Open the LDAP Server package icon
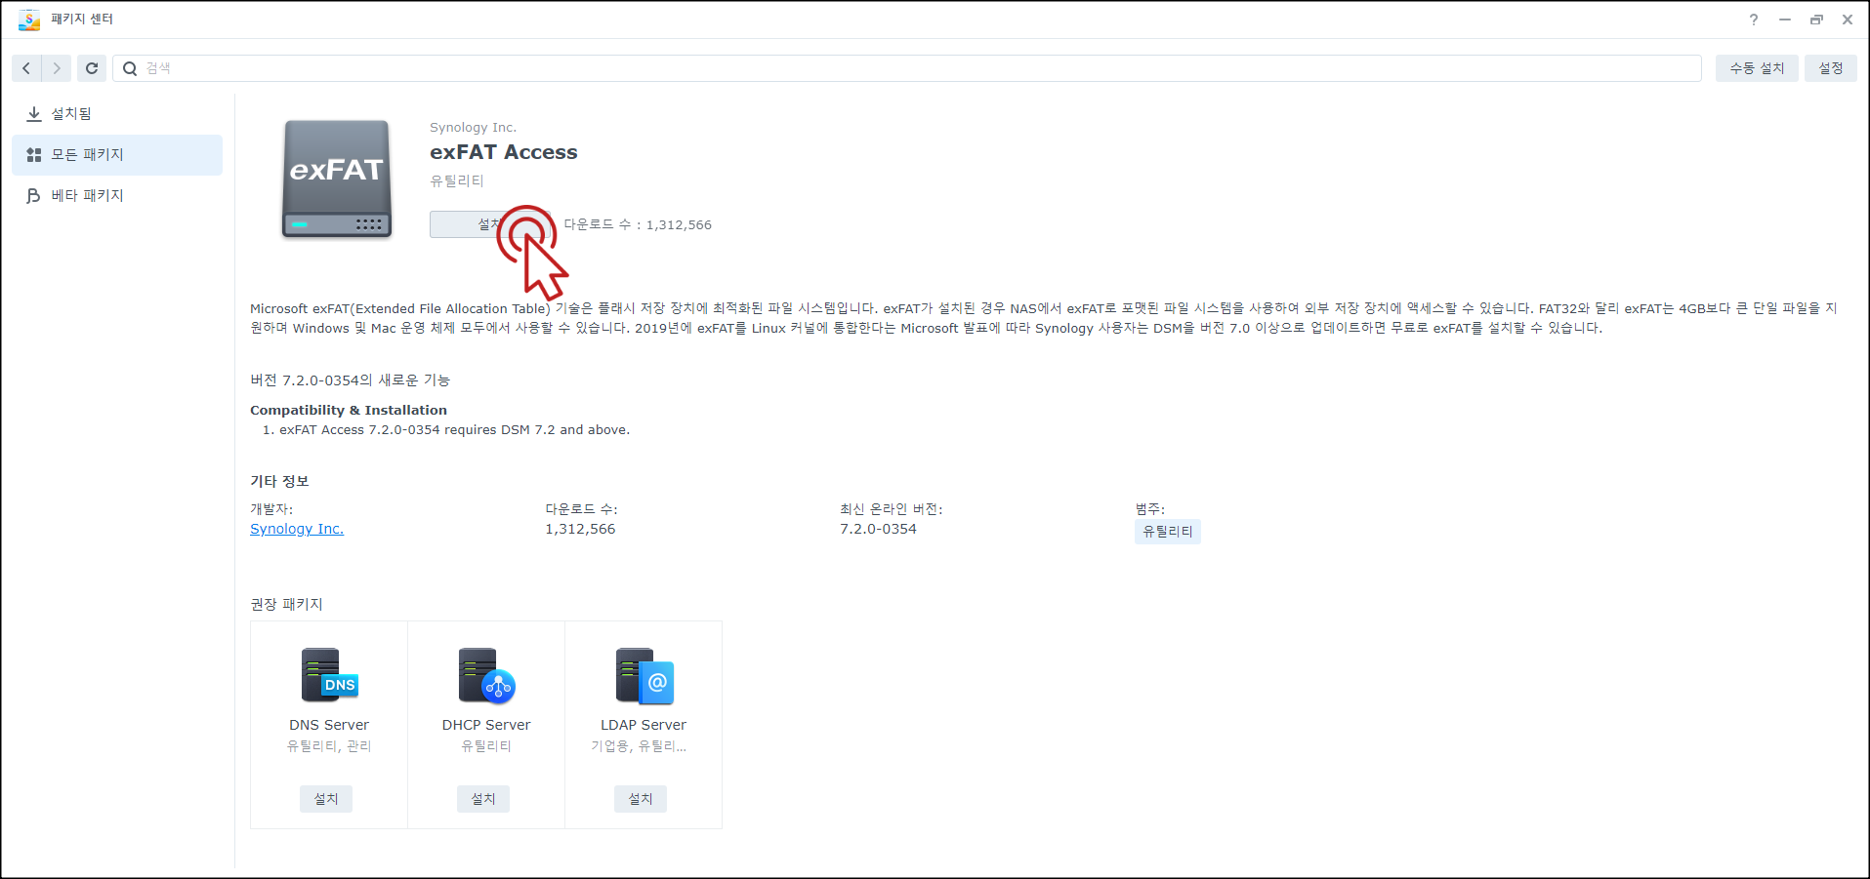Image resolution: width=1870 pixels, height=879 pixels. [x=644, y=675]
